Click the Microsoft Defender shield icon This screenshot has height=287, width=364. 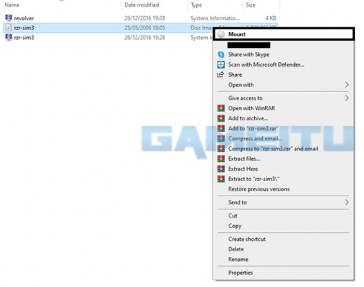221,65
